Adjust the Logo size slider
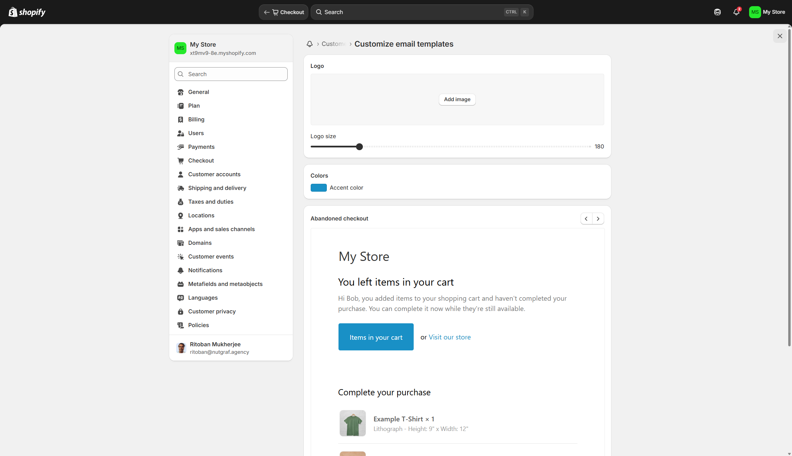The image size is (792, 456). pos(359,146)
